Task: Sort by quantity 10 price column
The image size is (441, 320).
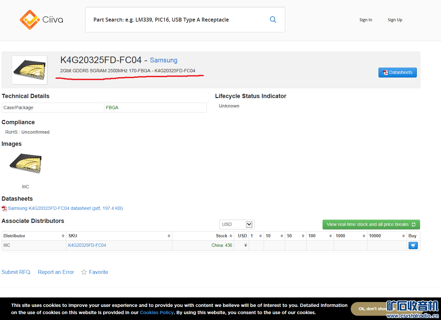Action: click(x=274, y=236)
